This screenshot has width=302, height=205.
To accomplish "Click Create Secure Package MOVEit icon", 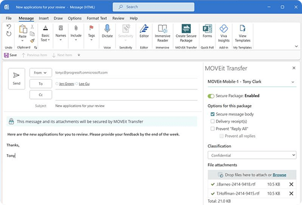I will pos(186,28).
